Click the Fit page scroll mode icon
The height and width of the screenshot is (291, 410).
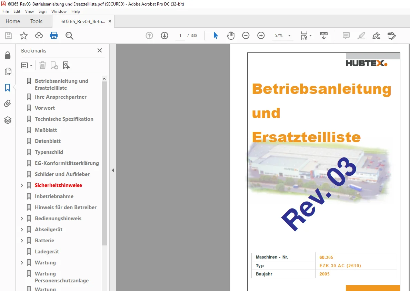(304, 36)
